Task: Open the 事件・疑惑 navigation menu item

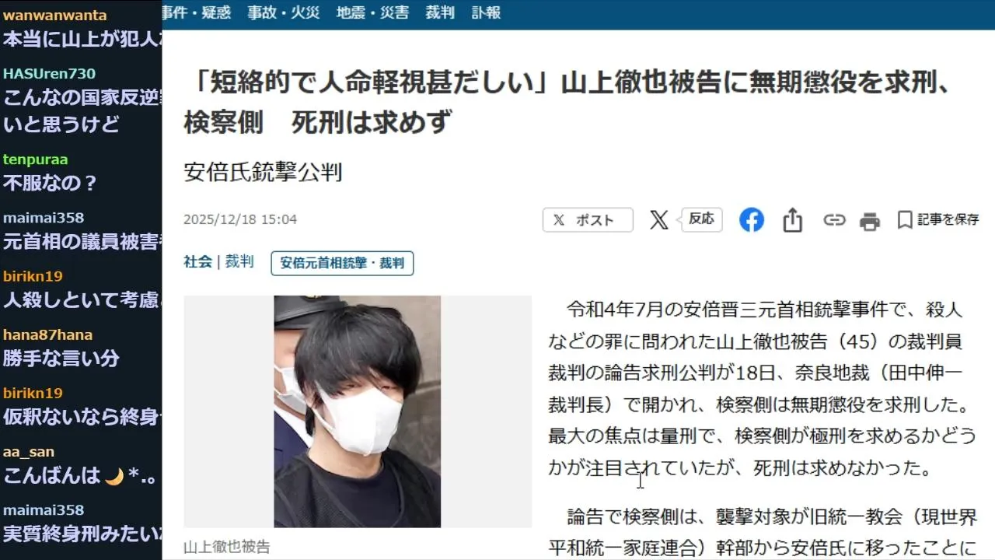Action: pyautogui.click(x=197, y=12)
